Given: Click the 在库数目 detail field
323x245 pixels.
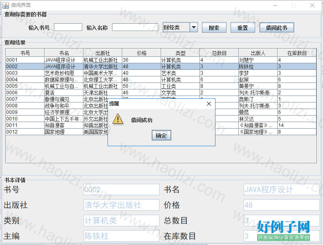Looking at the screenshot, I should point(282,236).
